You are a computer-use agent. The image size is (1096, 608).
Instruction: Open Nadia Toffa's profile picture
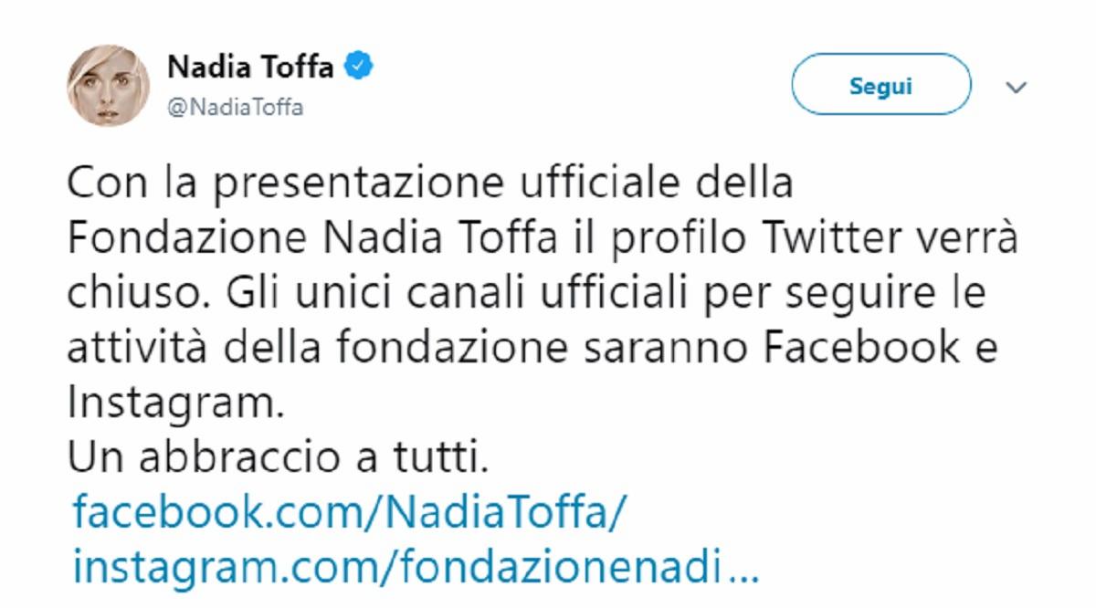(x=94, y=88)
